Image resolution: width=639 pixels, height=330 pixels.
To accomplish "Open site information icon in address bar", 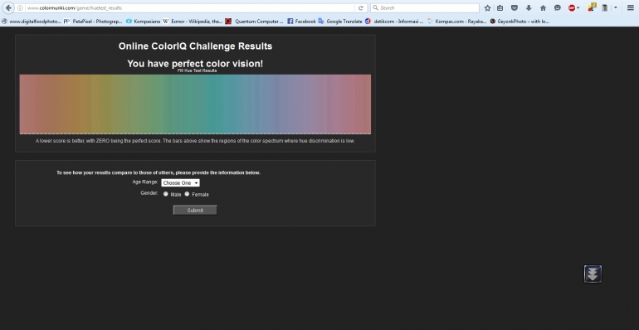I will 20,7.
